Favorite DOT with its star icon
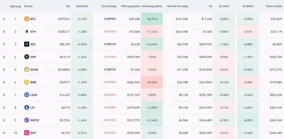 click(x=4, y=133)
